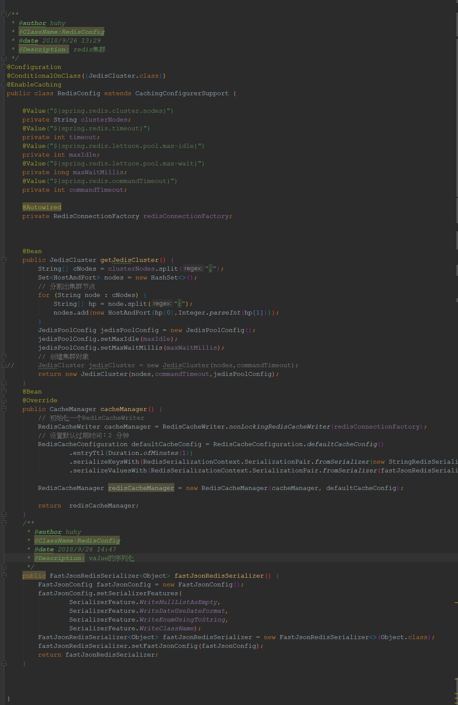Click the getJedisCluster method name

[x=130, y=260]
